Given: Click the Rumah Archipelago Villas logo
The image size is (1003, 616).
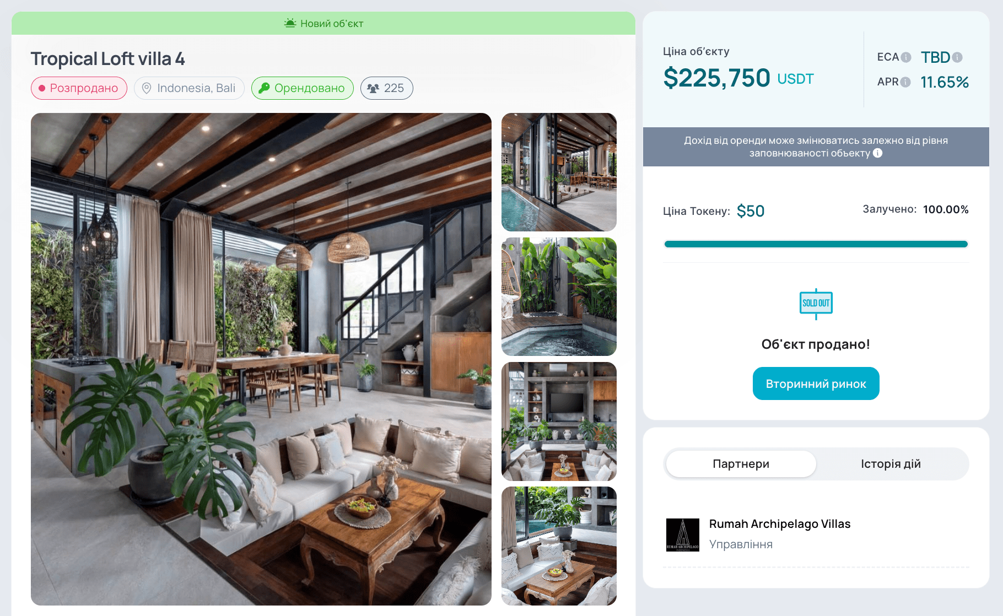Looking at the screenshot, I should [x=683, y=535].
